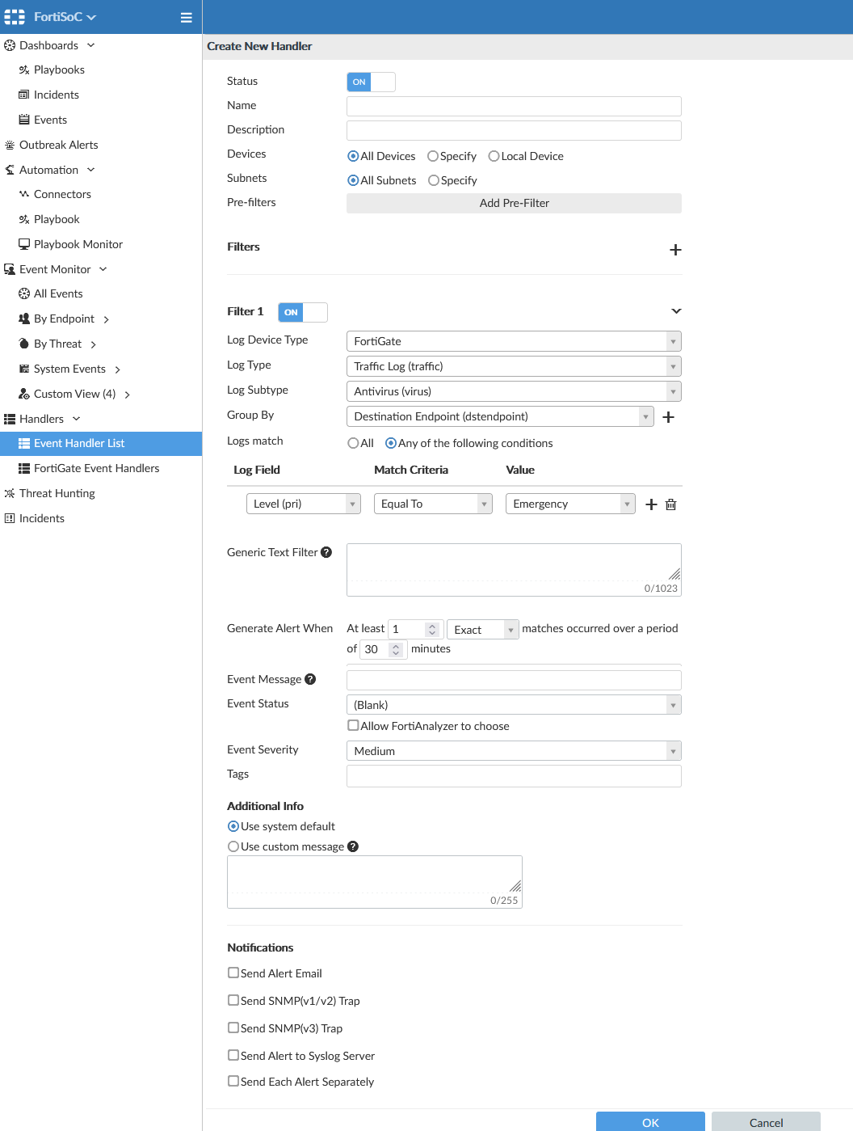Click the Handlers list icon
This screenshot has height=1131, width=853.
tap(10, 419)
